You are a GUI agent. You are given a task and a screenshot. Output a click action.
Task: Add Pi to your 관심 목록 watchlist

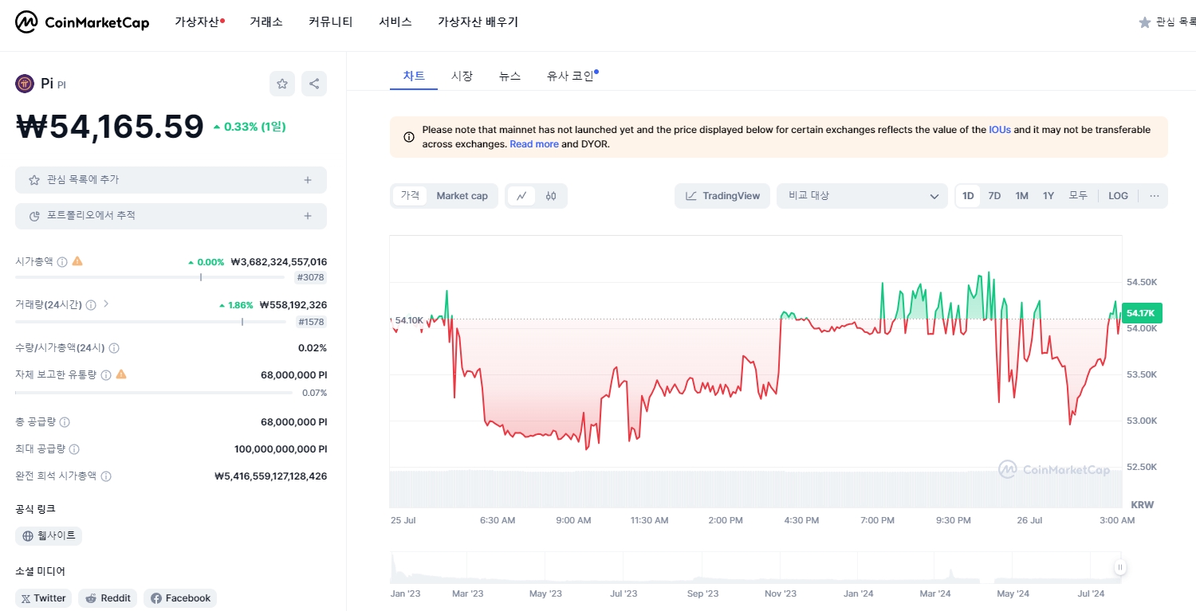[x=171, y=179]
